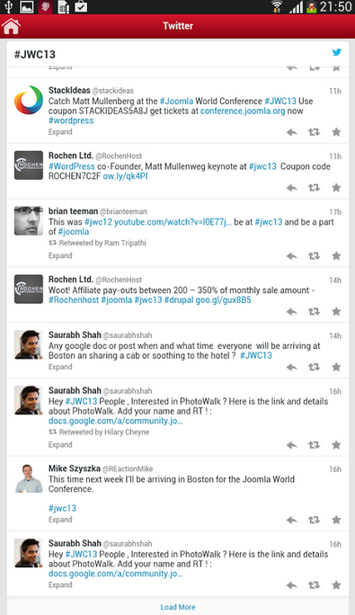
Task: Expand the StackIdeas tweet
Action: point(60,132)
